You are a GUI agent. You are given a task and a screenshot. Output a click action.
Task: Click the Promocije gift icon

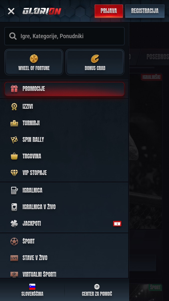coord(14,89)
